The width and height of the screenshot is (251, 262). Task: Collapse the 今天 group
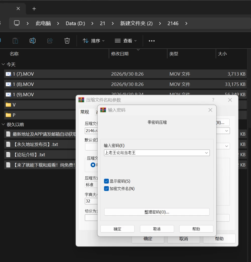tap(3, 64)
